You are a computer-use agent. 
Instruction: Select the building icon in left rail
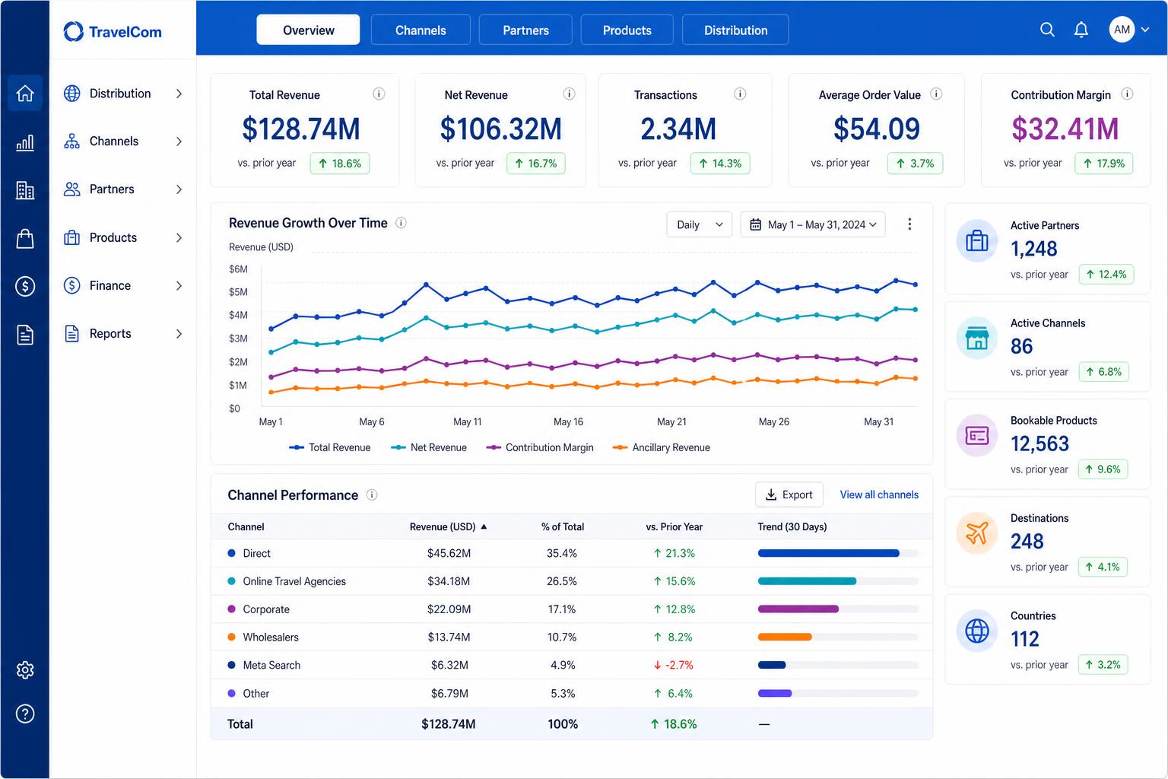[25, 190]
